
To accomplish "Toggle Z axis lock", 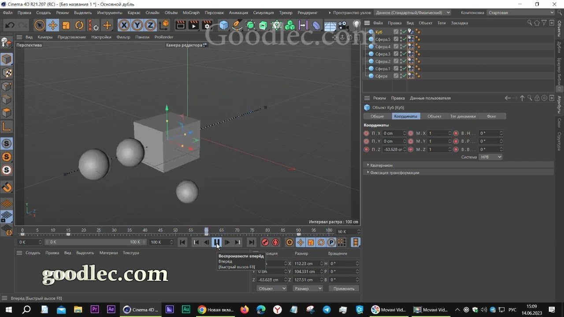I will (x=151, y=25).
